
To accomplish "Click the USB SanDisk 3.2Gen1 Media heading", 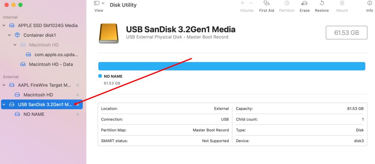I will tap(181, 29).
